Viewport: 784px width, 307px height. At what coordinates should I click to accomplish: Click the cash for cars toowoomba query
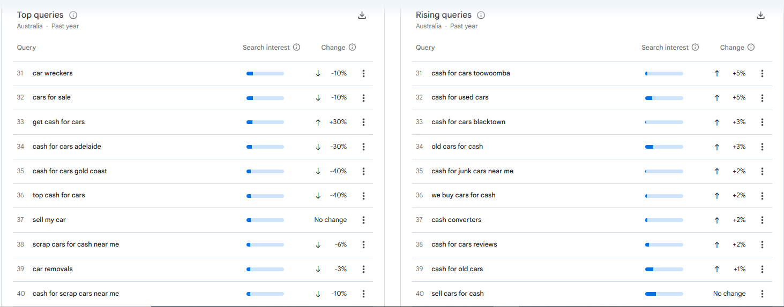point(471,73)
